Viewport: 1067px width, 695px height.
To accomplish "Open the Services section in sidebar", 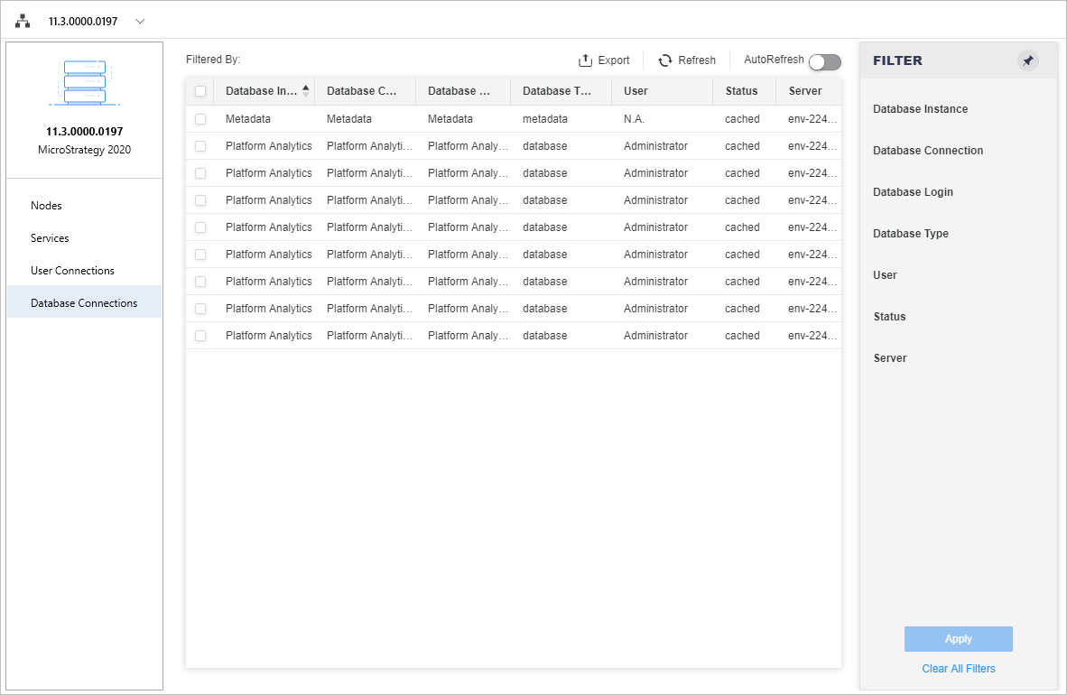I will 50,238.
